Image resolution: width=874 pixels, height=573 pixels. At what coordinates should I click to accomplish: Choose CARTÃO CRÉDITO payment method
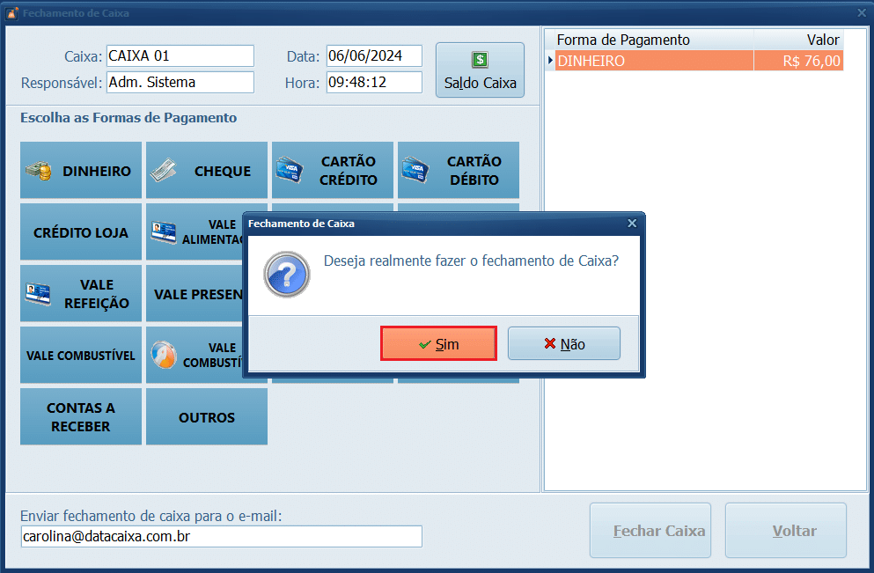(x=333, y=171)
